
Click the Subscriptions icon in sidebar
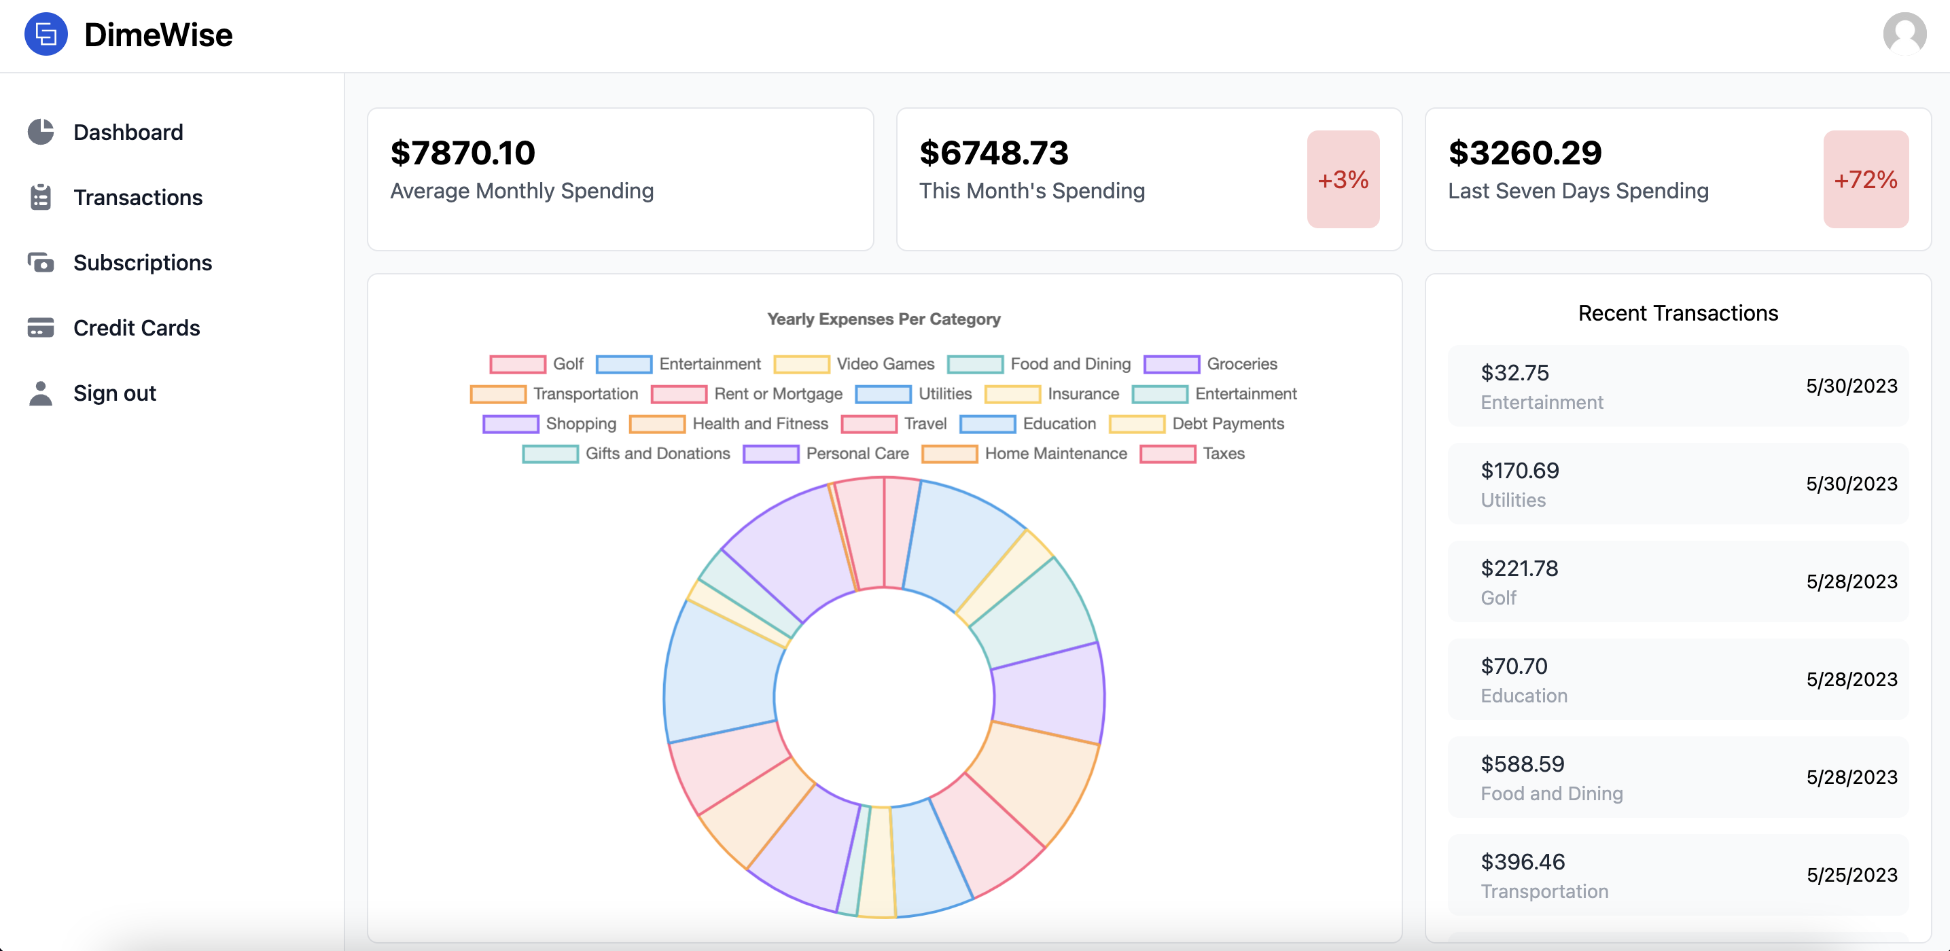(x=41, y=262)
